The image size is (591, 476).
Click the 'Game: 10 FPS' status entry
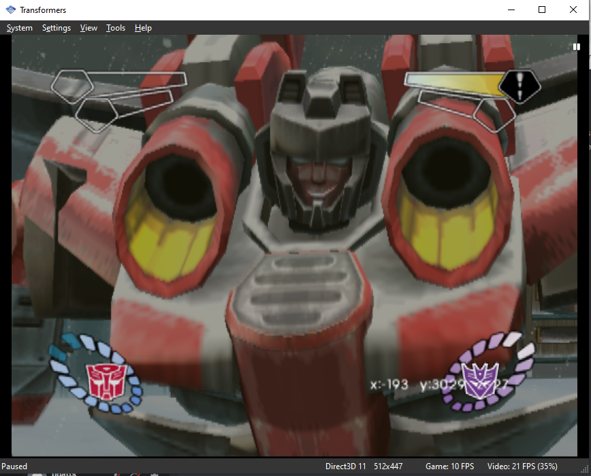(449, 466)
